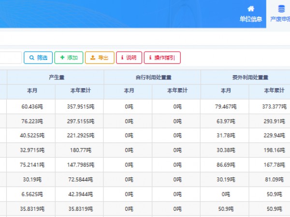Click 本月 header under 自行利用处置量
This screenshot has width=290, height=217.
pyautogui.click(x=129, y=92)
